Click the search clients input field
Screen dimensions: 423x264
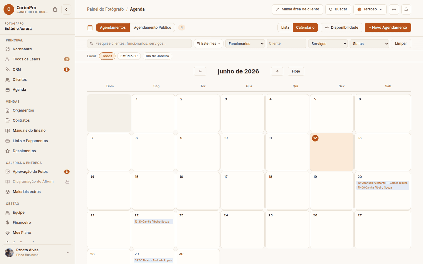tap(139, 44)
